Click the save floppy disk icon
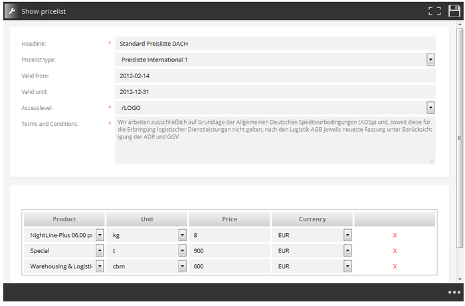The height and width of the screenshot is (306, 465). click(454, 11)
